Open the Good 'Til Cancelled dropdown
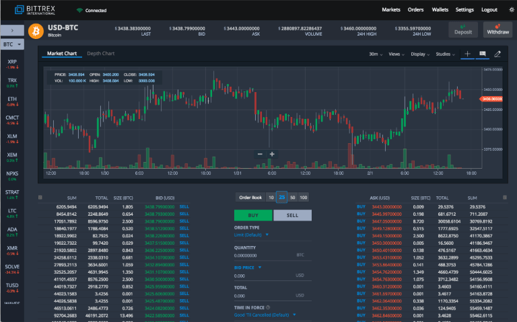This screenshot has height=322, width=517. pos(265,315)
